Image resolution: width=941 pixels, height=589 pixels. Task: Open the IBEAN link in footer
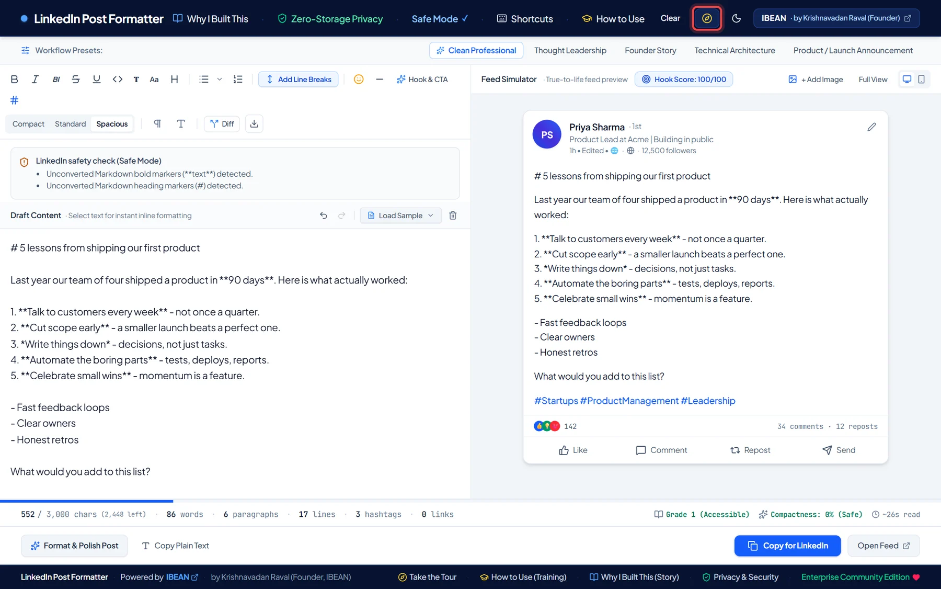(x=182, y=577)
